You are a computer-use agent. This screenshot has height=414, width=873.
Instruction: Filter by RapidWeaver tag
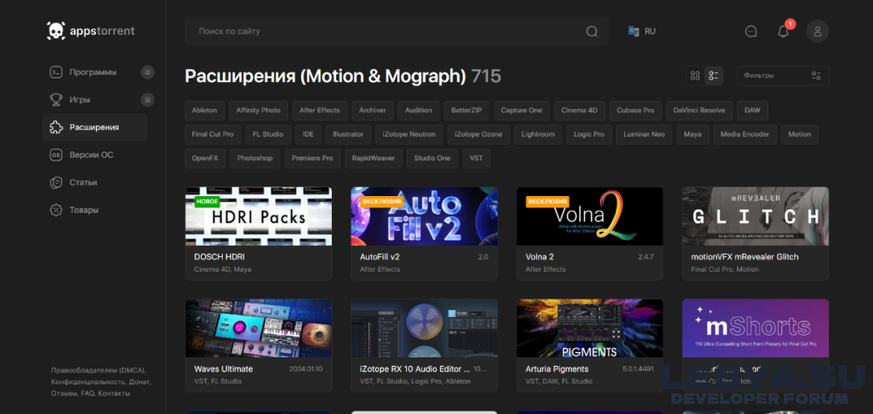coord(373,159)
